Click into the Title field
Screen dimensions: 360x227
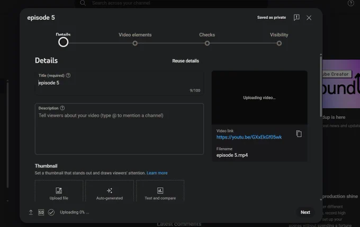coord(119,83)
